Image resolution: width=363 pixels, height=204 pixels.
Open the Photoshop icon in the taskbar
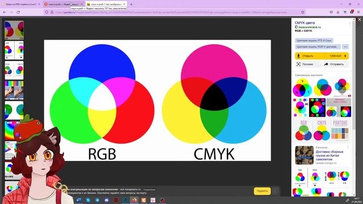125,200
